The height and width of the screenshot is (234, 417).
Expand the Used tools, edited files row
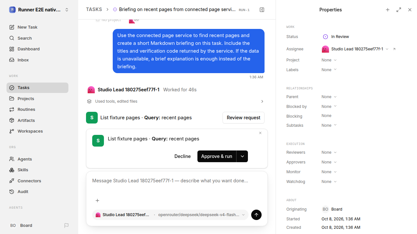[x=175, y=101]
